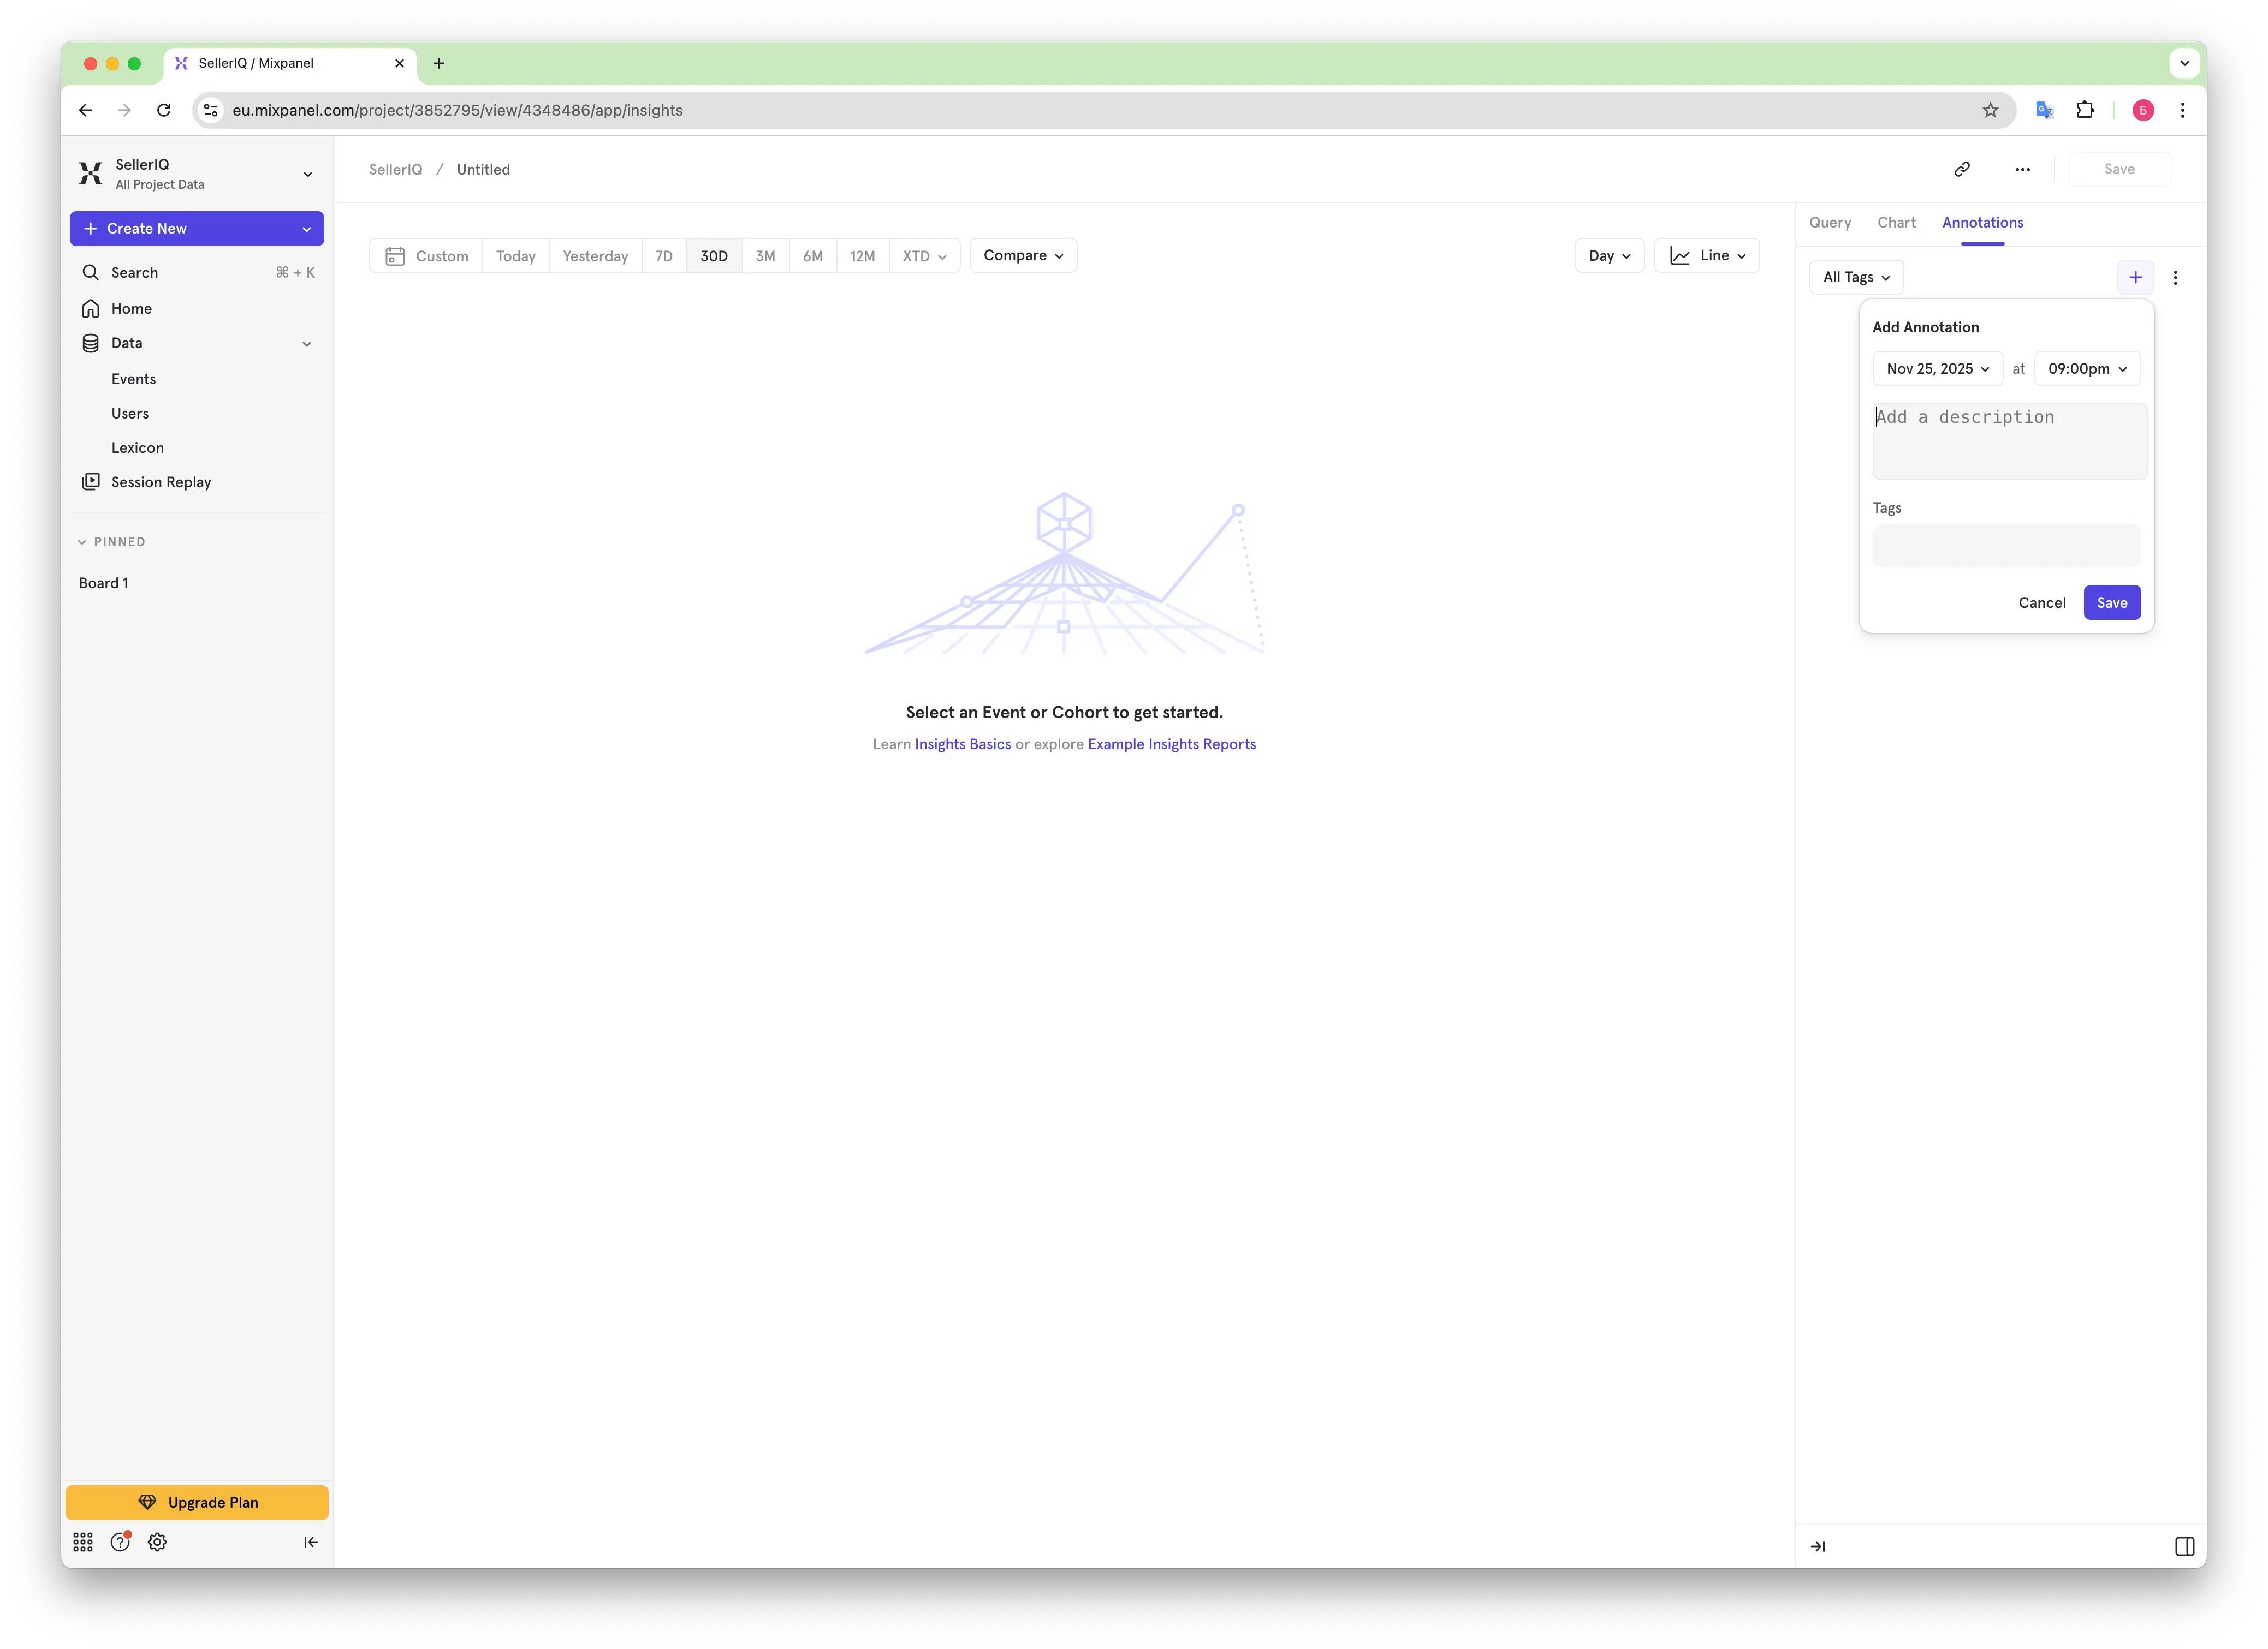This screenshot has height=1649, width=2268.
Task: Expand the SellerIQ project switcher
Action: pyautogui.click(x=308, y=174)
